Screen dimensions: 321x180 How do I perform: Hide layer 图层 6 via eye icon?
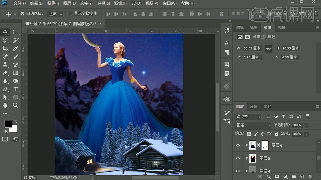click(238, 145)
